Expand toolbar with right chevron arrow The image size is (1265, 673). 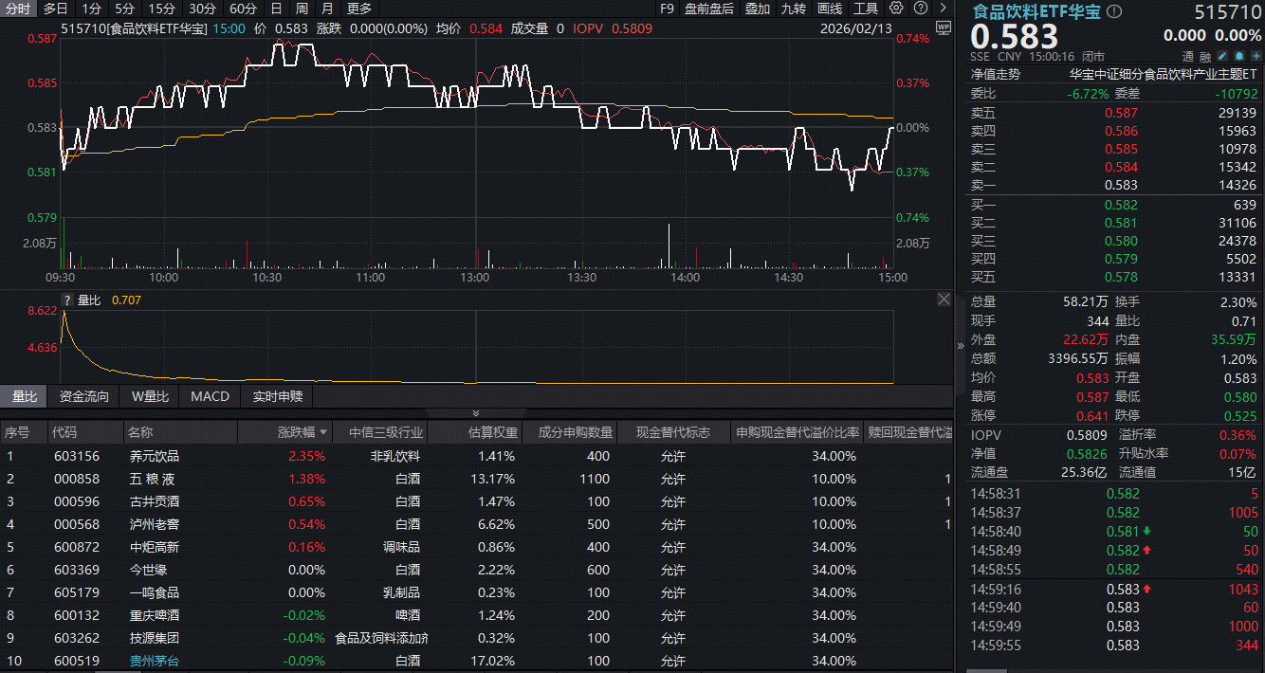pos(943,9)
